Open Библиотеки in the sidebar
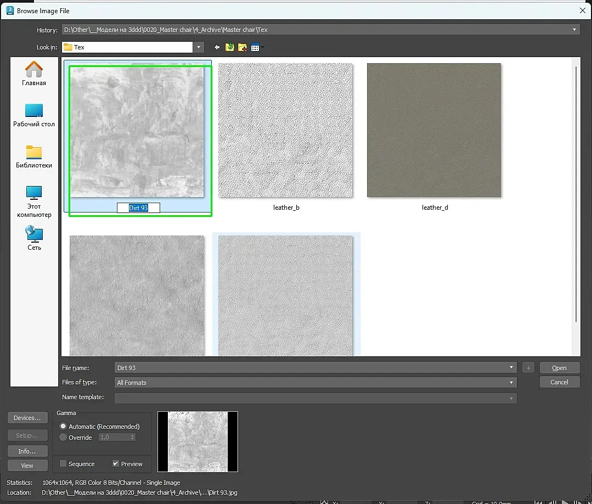This screenshot has width=592, height=504. point(34,156)
